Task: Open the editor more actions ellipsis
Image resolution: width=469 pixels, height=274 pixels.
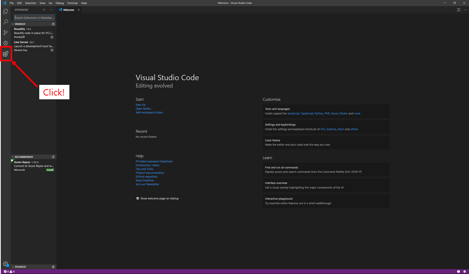Action: tap(465, 10)
